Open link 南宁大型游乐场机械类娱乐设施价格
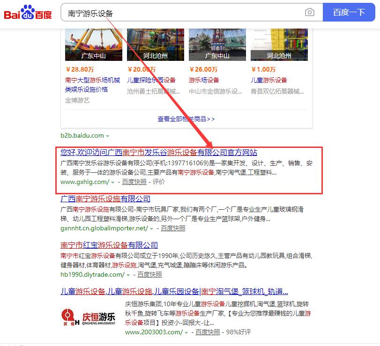The height and width of the screenshot is (346, 380). 92,85
